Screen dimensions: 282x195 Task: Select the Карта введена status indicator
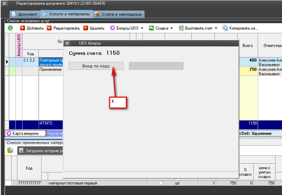coord(25,133)
